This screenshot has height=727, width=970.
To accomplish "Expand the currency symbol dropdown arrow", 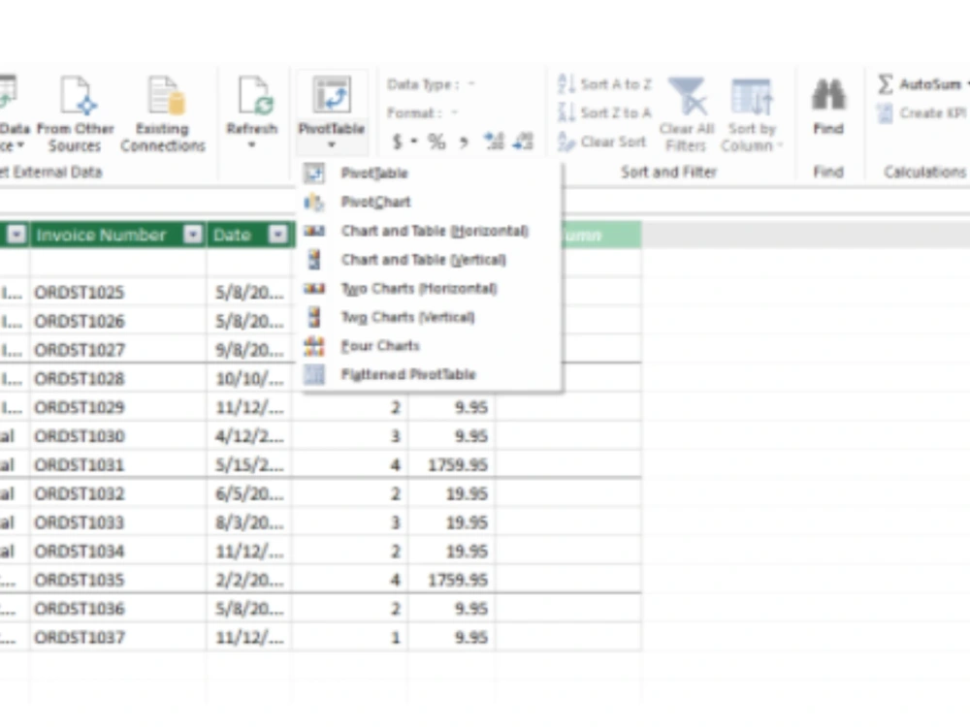I will click(413, 142).
